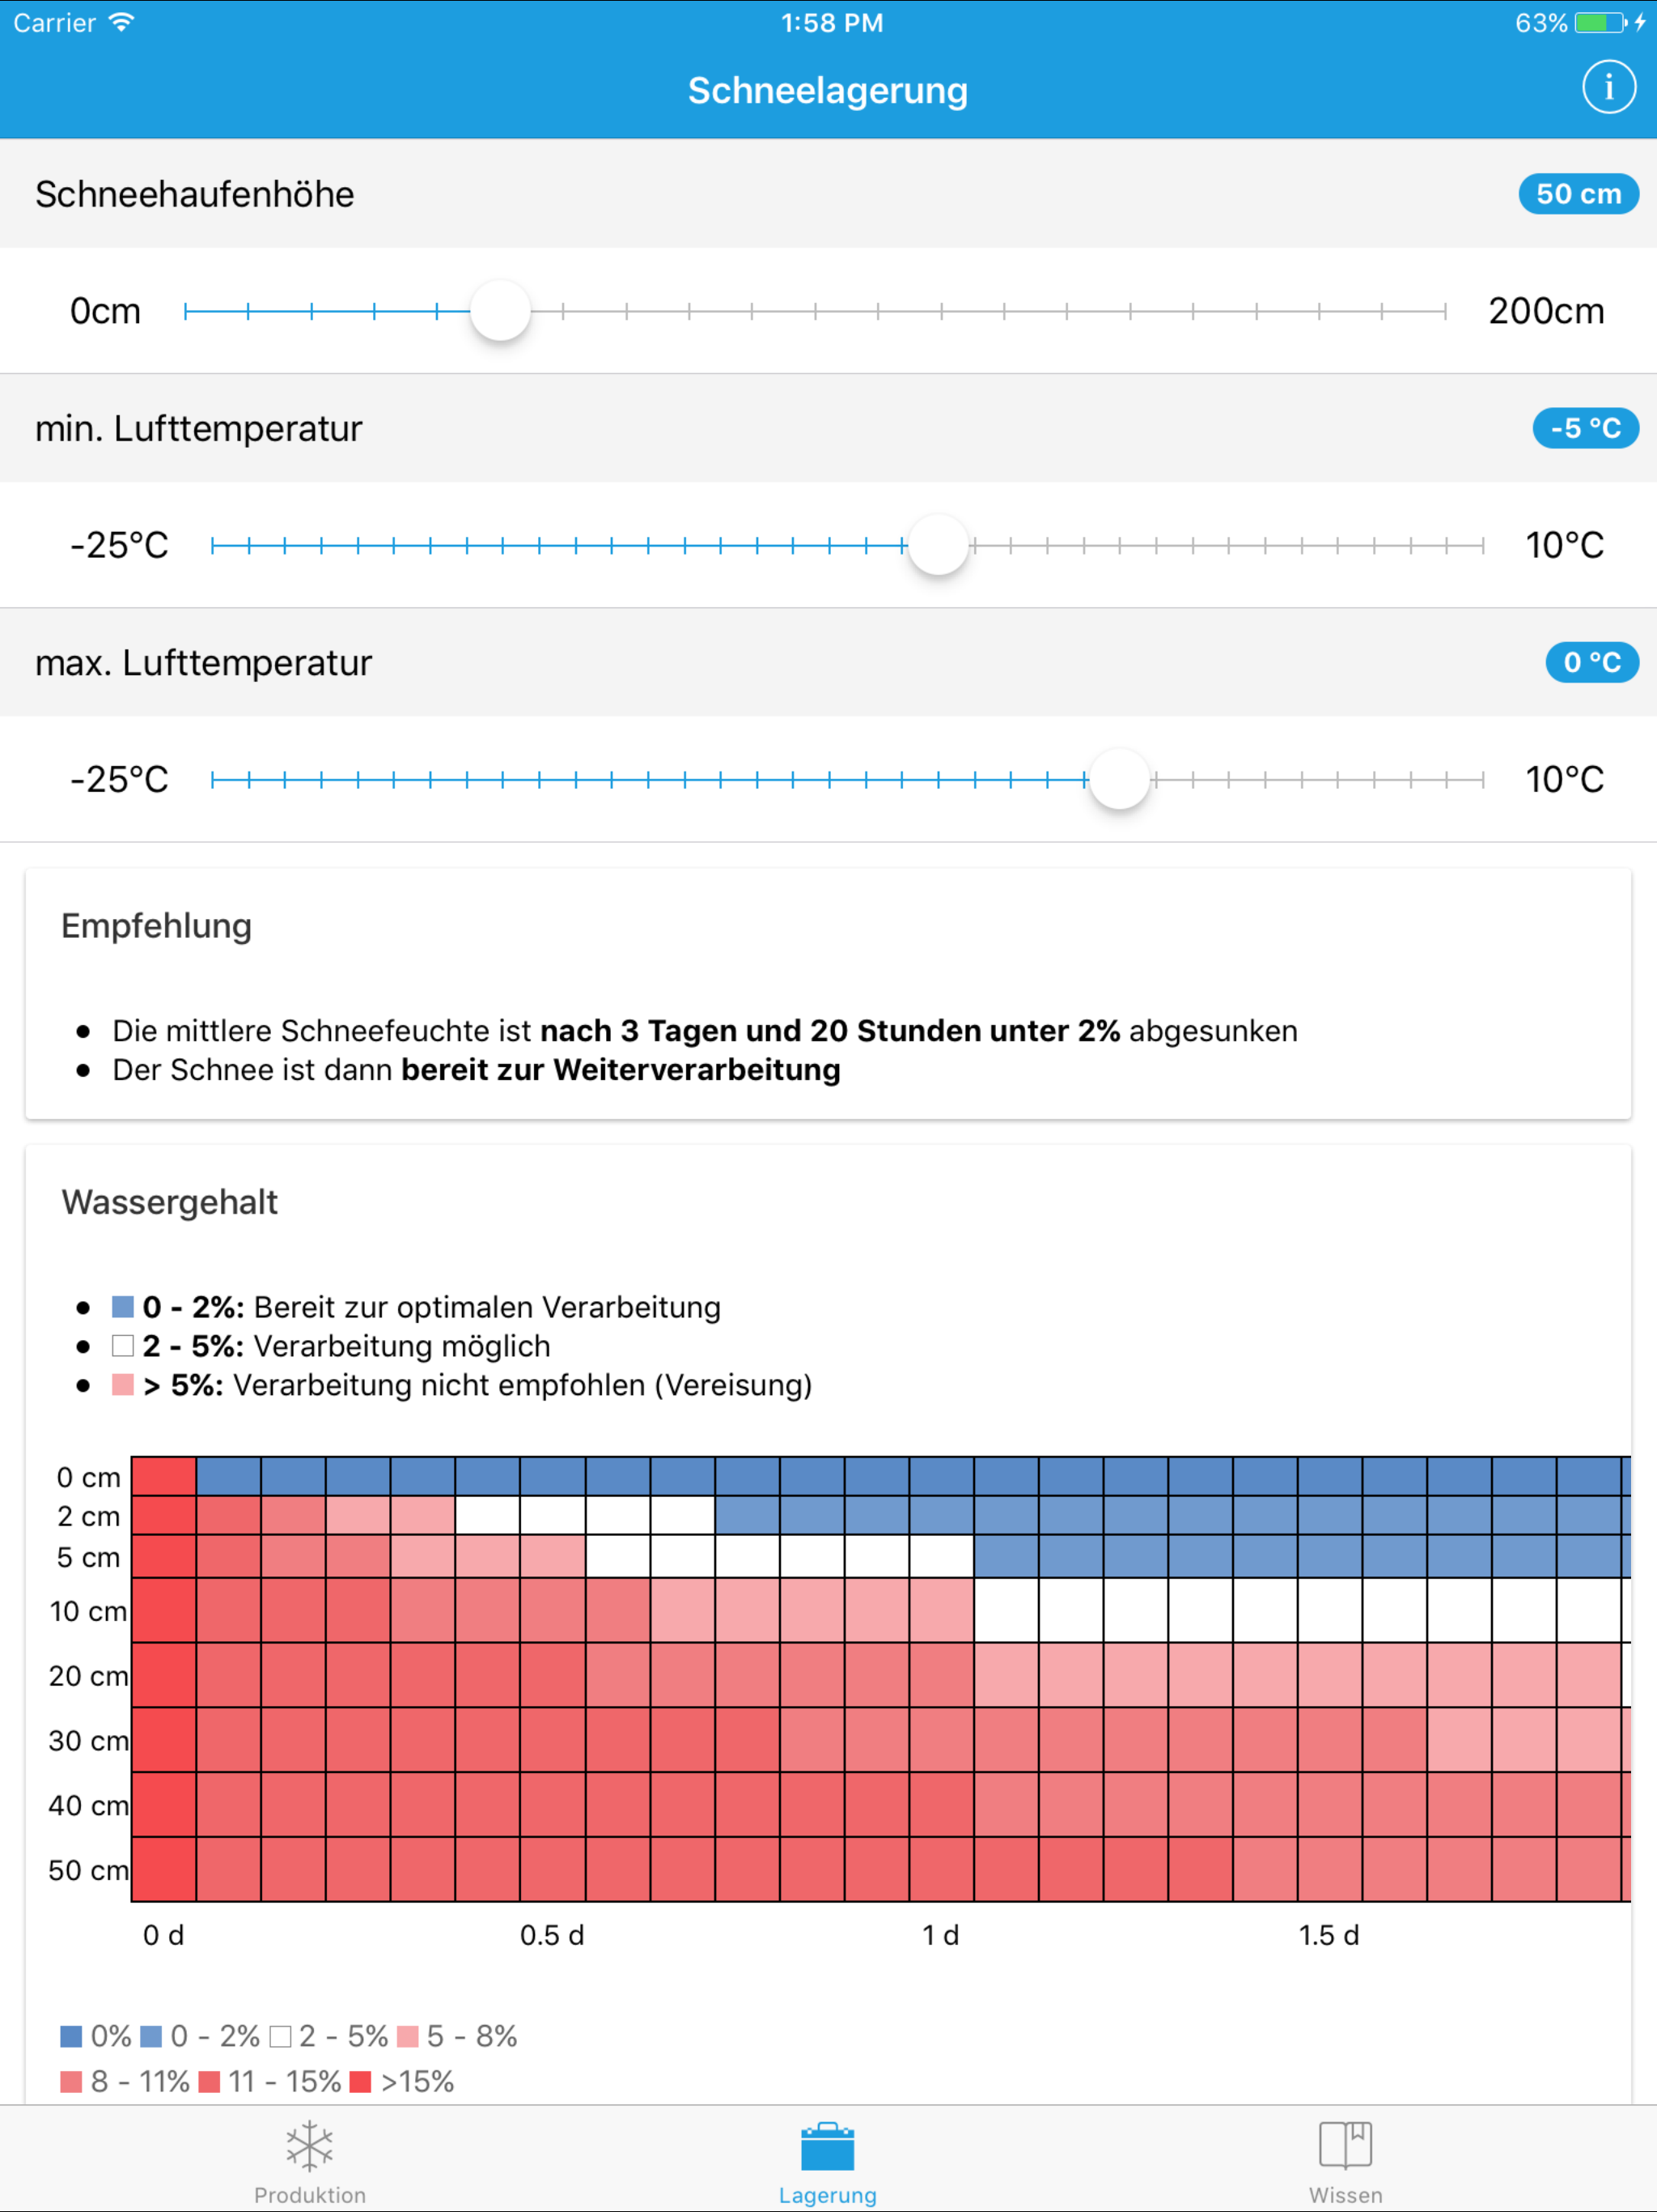Click the max. Lufttemperatur slider handle
1657x2212 pixels.
pos(1119,779)
